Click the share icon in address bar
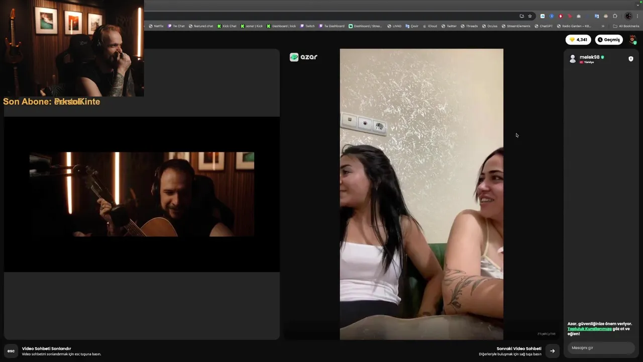This screenshot has height=362, width=643. coord(521,16)
